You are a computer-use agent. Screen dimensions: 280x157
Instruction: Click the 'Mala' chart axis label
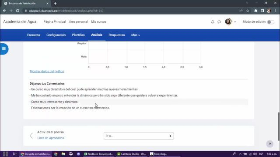click(84, 57)
